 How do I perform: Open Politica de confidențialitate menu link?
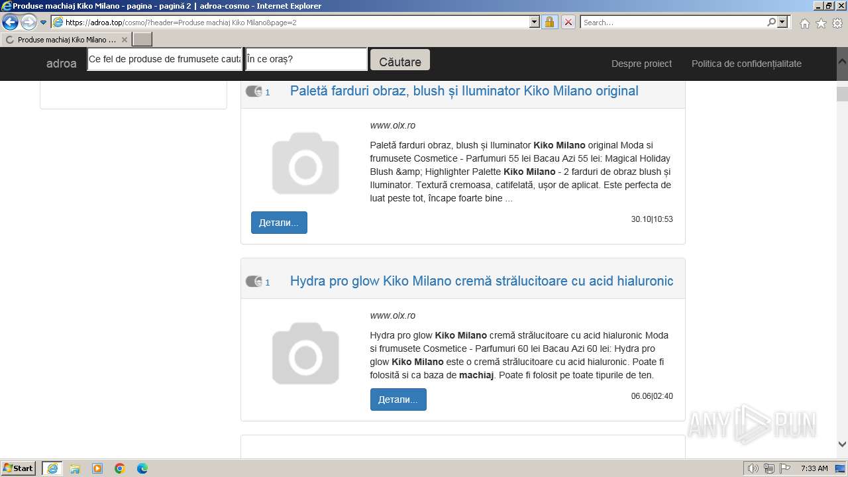pos(747,64)
